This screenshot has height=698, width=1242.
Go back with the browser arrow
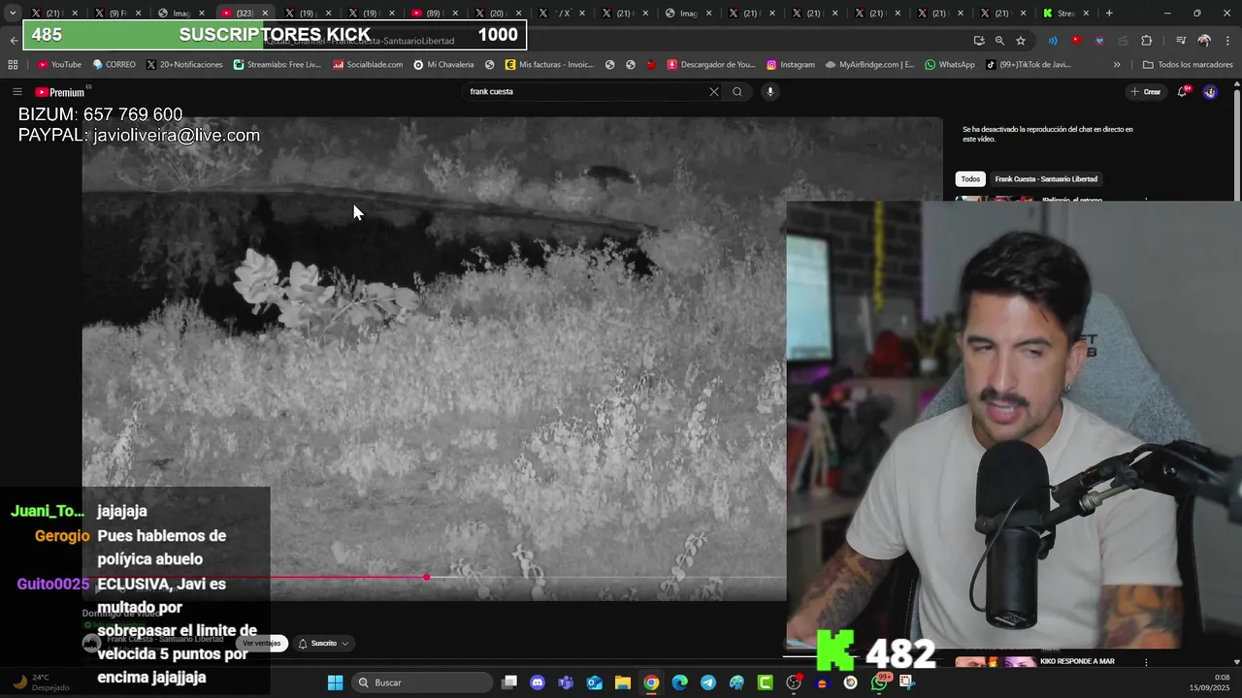coord(14,41)
